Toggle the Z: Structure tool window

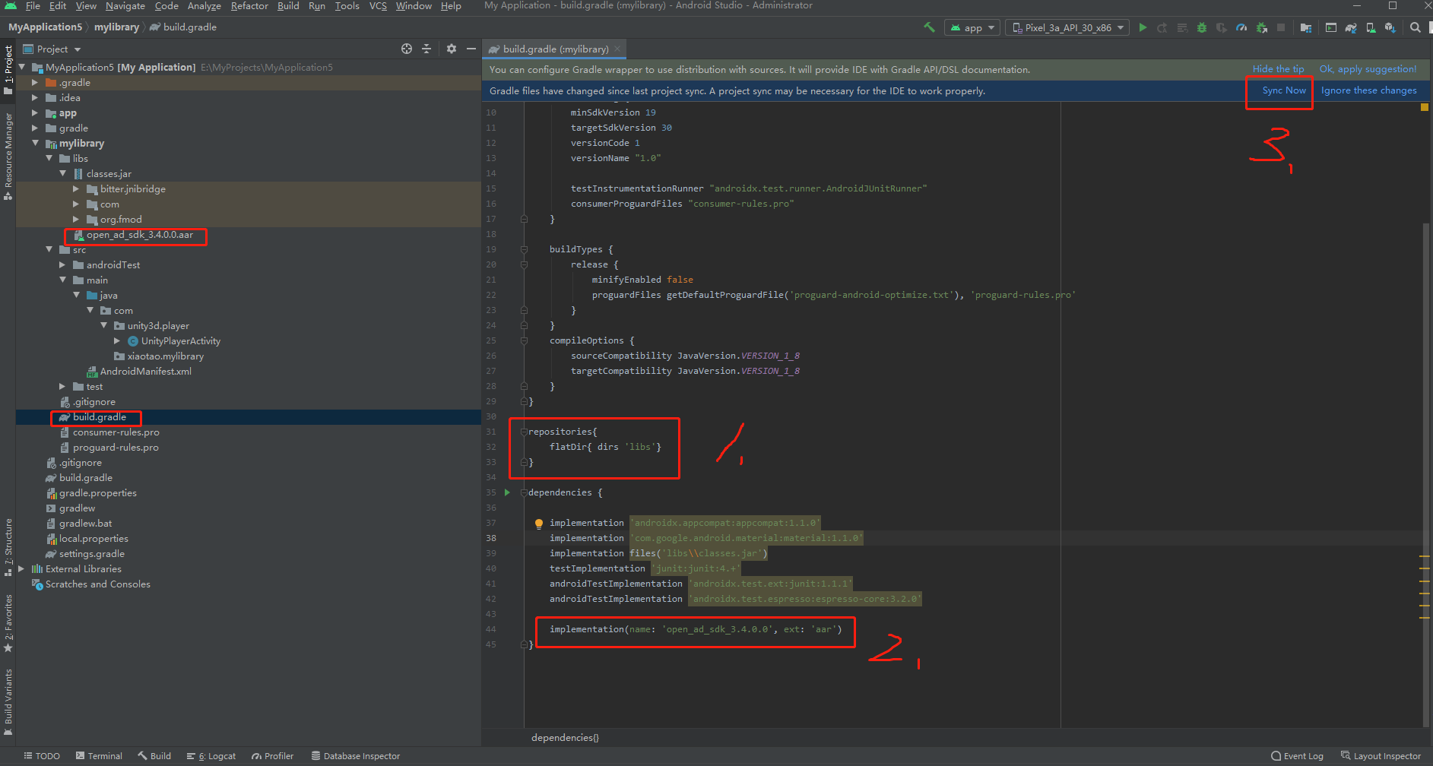coord(8,547)
